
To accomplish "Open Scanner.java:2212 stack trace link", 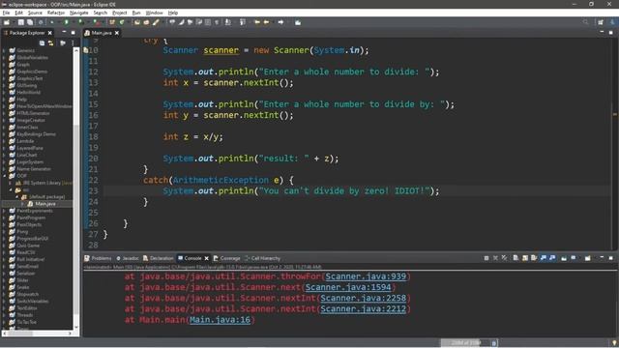I will pyautogui.click(x=363, y=309).
